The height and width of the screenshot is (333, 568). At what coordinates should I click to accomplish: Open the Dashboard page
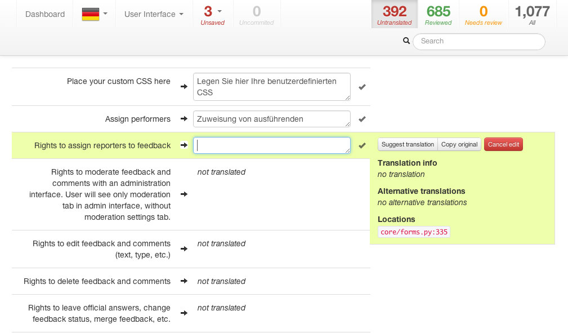(45, 14)
